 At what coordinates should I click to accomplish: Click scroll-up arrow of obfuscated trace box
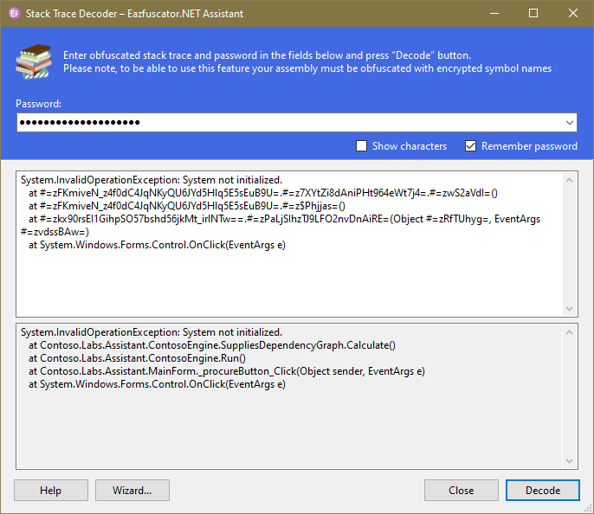(569, 180)
